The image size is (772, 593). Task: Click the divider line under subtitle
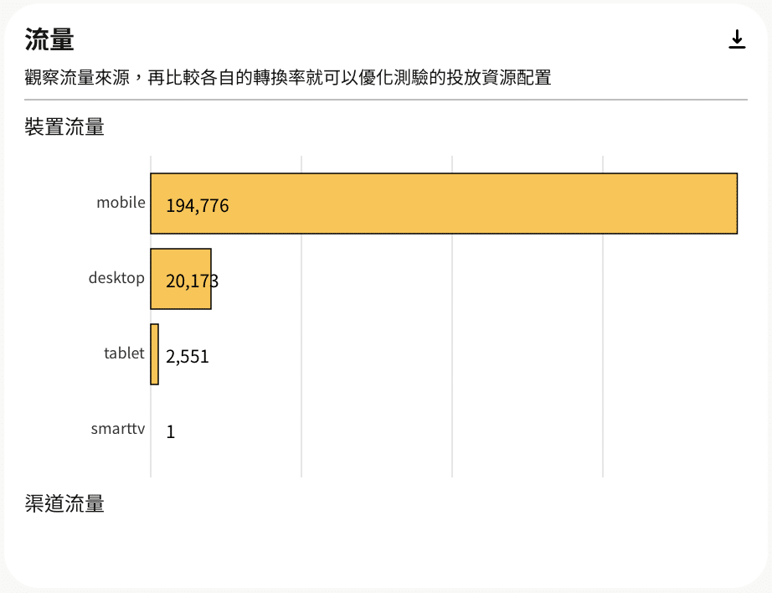pyautogui.click(x=386, y=100)
